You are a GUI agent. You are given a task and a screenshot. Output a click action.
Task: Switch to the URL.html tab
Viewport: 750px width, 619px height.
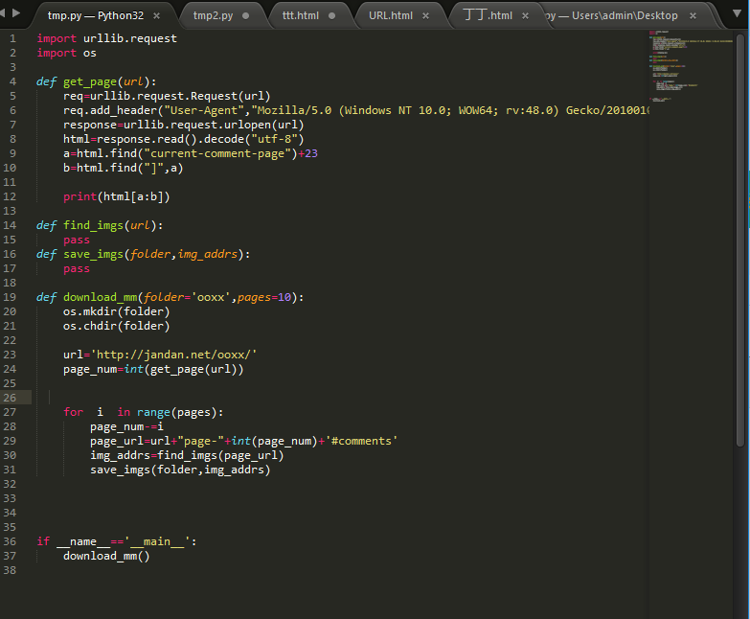(x=390, y=15)
